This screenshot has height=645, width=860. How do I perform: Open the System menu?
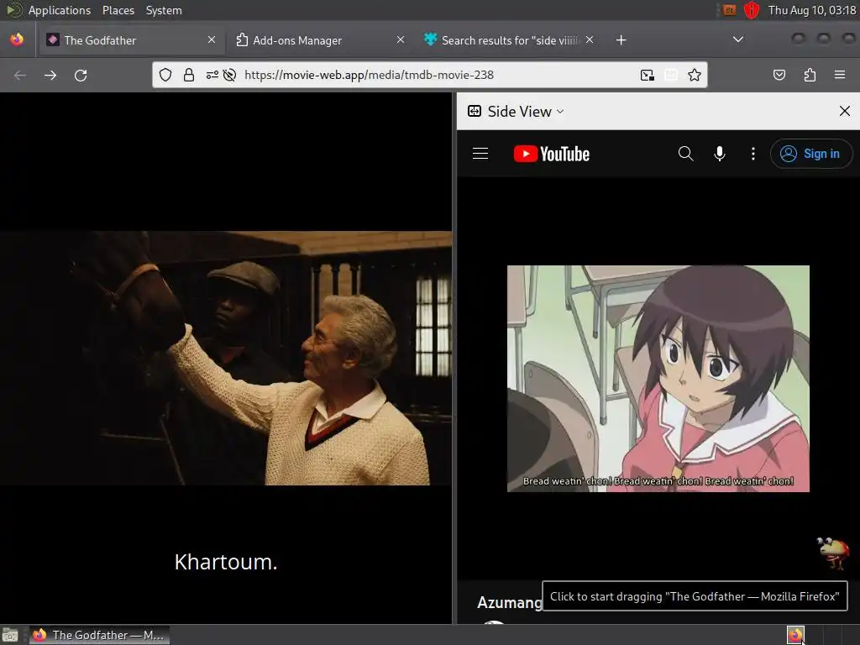[x=164, y=10]
